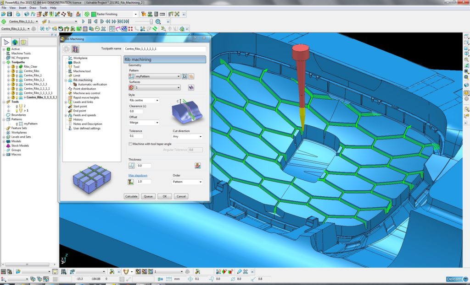Screen dimensions: 470x285
Task: Click the measurer ruler icon in toolbar
Action: click(162, 14)
